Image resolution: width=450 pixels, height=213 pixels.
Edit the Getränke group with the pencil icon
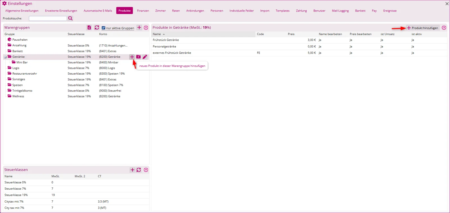click(145, 57)
